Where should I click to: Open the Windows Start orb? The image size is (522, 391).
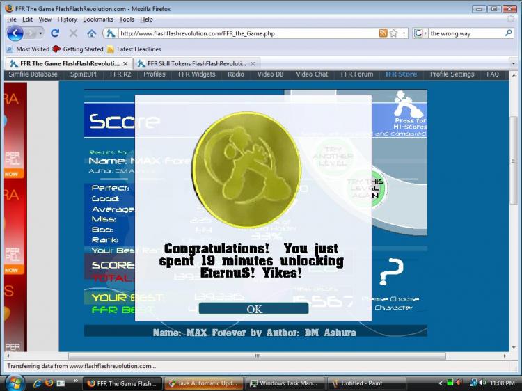[x=14, y=383]
